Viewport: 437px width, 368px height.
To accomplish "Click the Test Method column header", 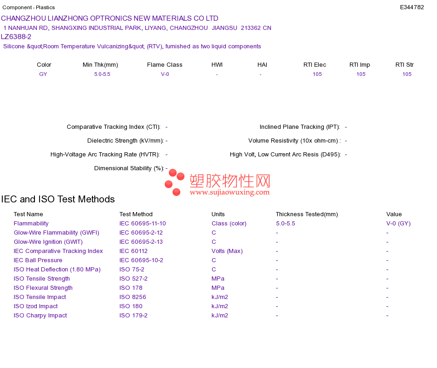I will (x=136, y=214).
